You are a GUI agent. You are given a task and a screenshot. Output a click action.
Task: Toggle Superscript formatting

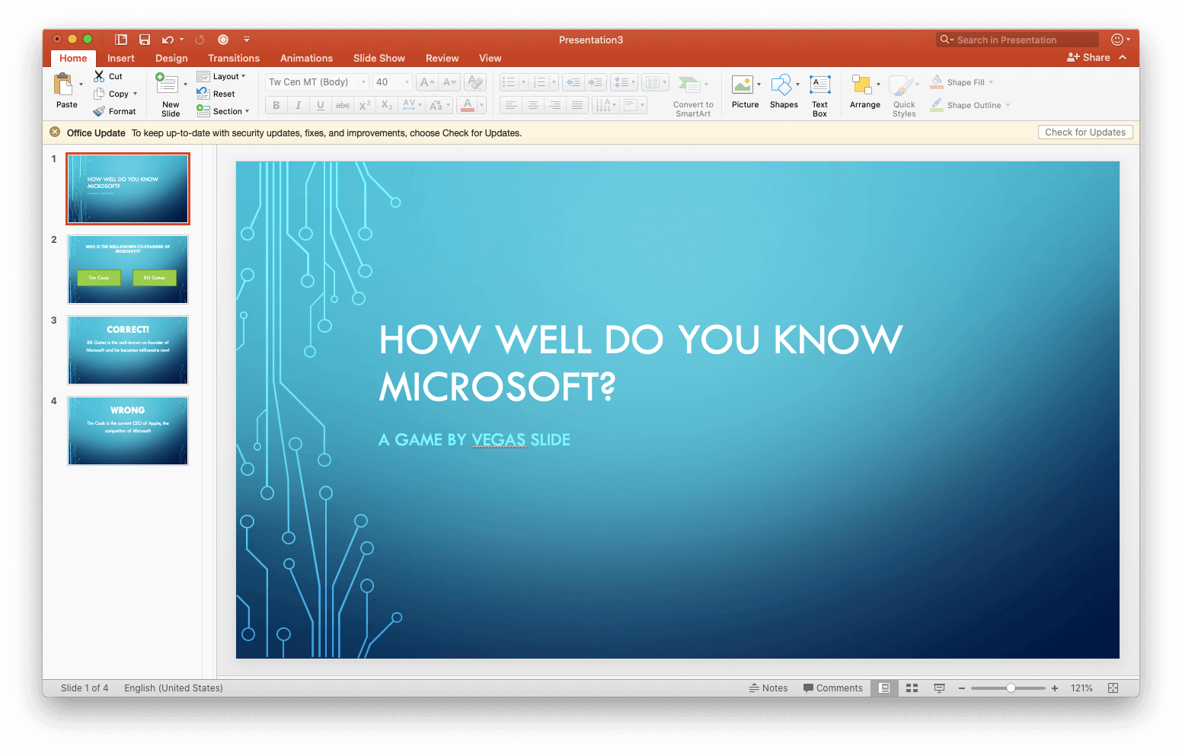point(365,105)
